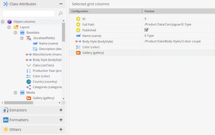Expand the Formatters panel
The image size is (215, 135).
61,120
